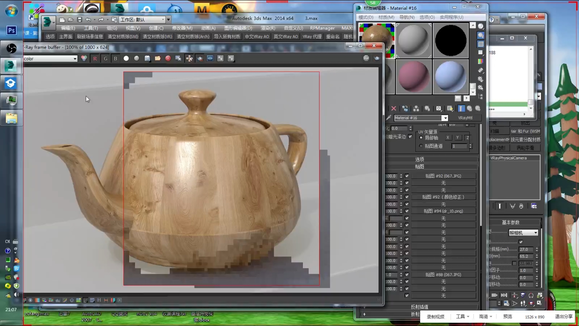579x326 pixels.
Task: Click the undo arrow in 3ds Max toolbar
Action: 88,20
